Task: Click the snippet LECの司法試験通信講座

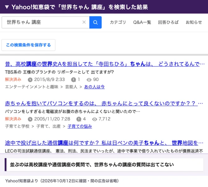Action: (104, 151)
